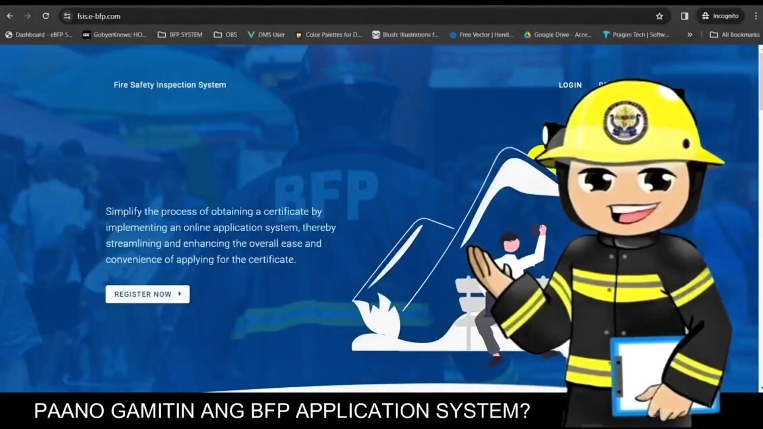The height and width of the screenshot is (429, 763).
Task: Open the browser side panel icon
Action: click(x=684, y=16)
